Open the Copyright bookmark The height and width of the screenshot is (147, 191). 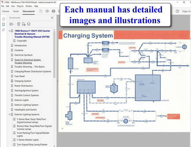pos(22,41)
